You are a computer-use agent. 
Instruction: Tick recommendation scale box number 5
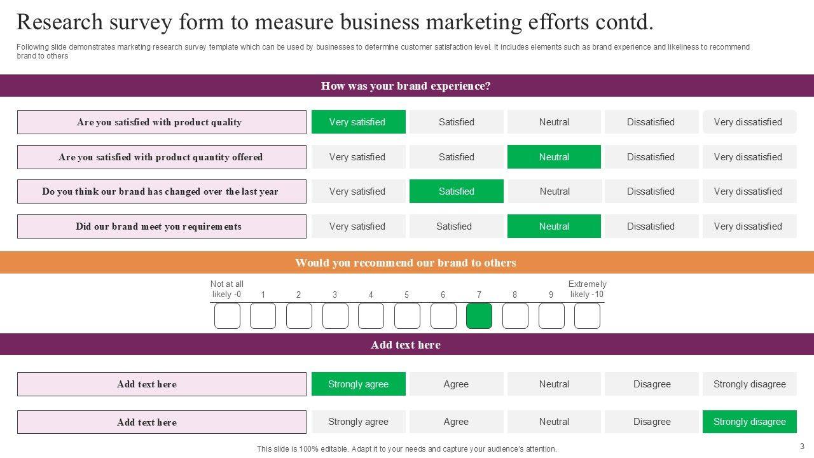click(407, 316)
